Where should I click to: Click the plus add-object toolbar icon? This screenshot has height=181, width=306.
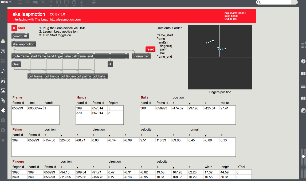82,2
